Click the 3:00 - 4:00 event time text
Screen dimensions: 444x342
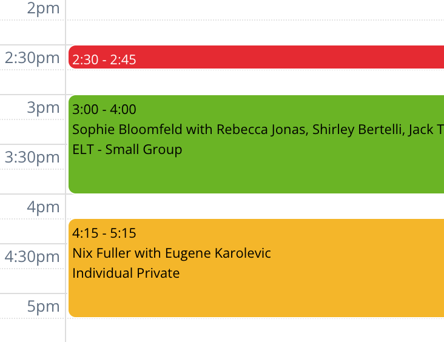pos(104,110)
